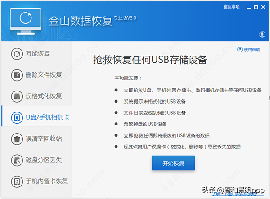Image resolution: width=270 pixels, height=199 pixels.
Task: Click 建议事项 in title bar
Action: tap(231, 7)
